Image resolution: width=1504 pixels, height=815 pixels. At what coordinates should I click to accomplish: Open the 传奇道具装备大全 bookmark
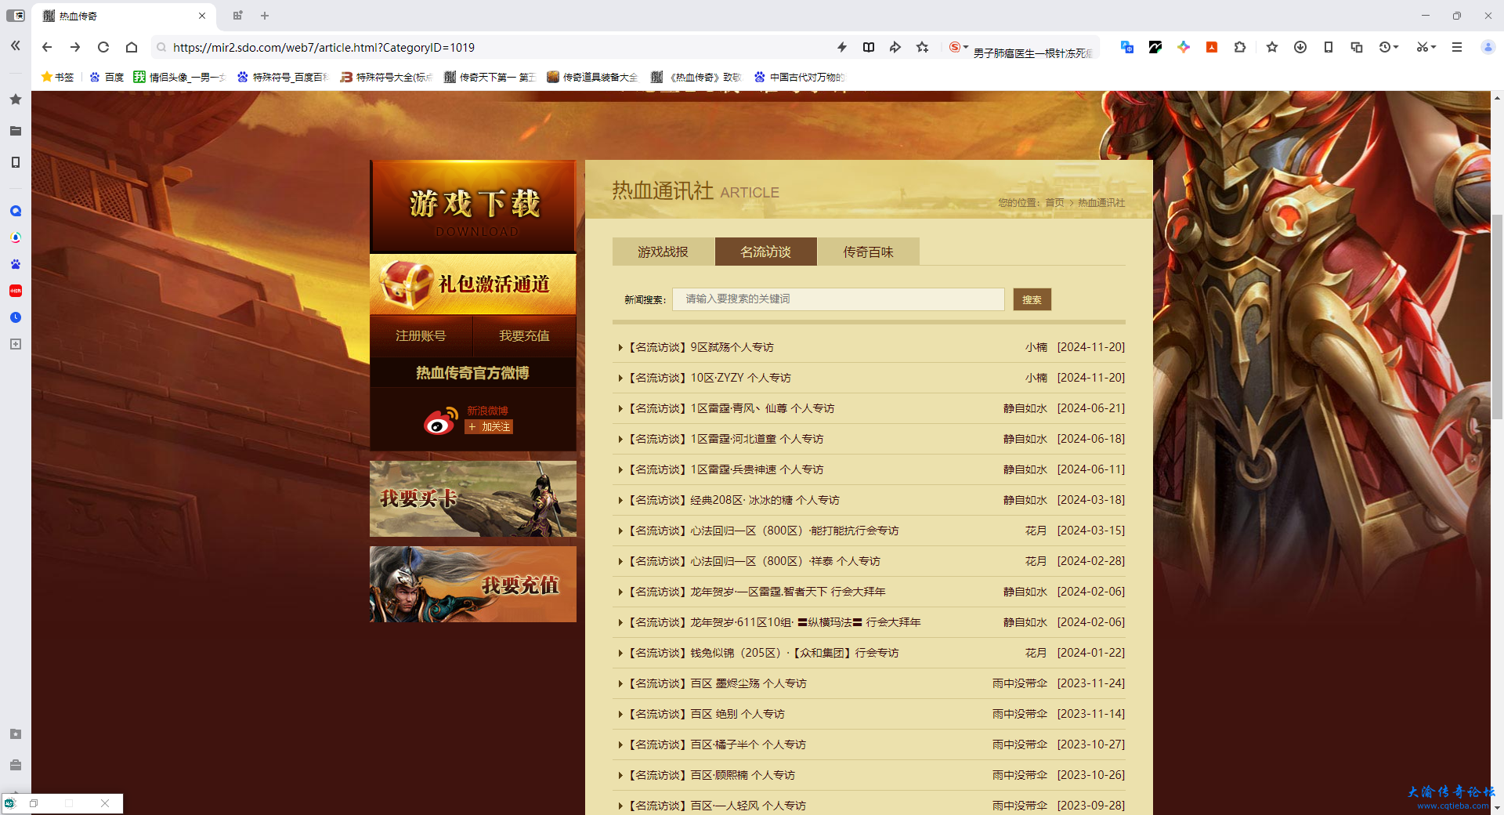(x=592, y=77)
